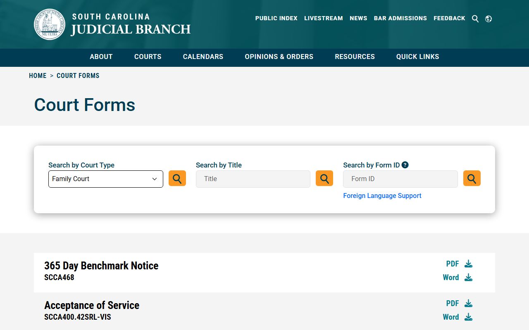Click Word download icon for Acceptance of Service
Image resolution: width=529 pixels, height=330 pixels.
point(468,317)
